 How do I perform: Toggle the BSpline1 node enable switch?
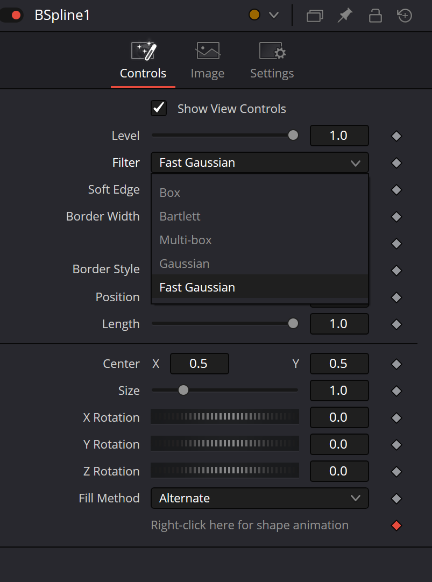pyautogui.click(x=11, y=15)
